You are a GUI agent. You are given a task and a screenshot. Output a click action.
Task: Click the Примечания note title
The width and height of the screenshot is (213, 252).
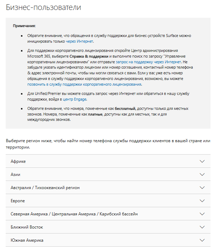click(x=24, y=26)
